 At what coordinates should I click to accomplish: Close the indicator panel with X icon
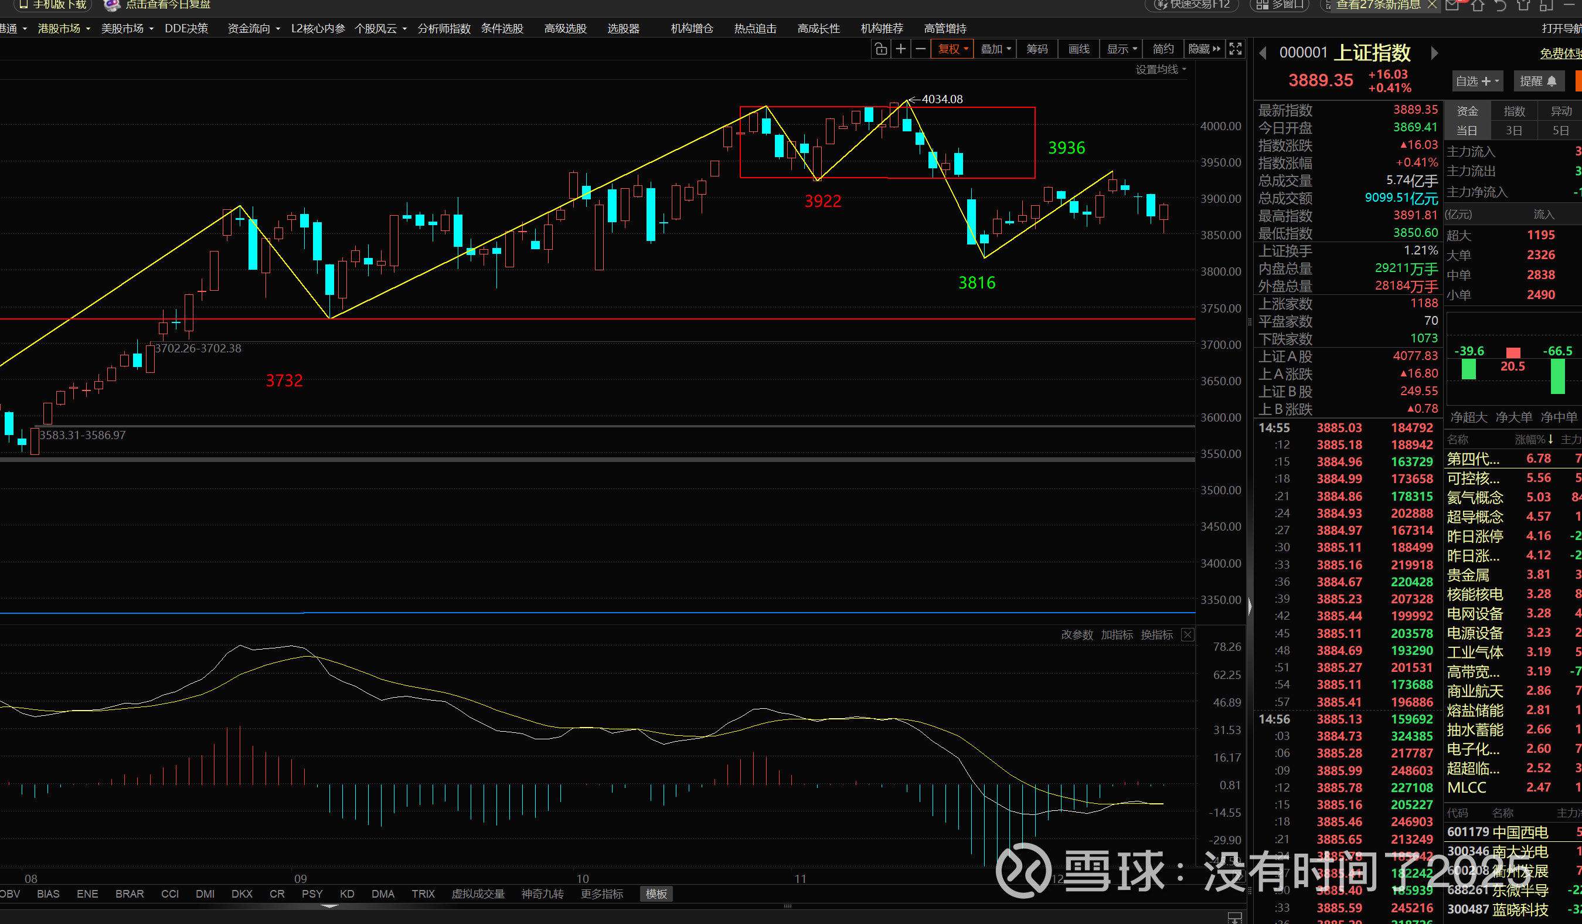coord(1187,635)
